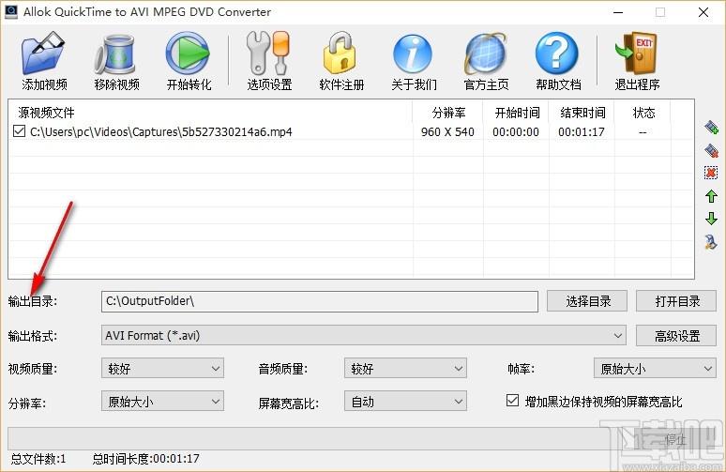Click the 添加视频 add video icon

tap(43, 53)
